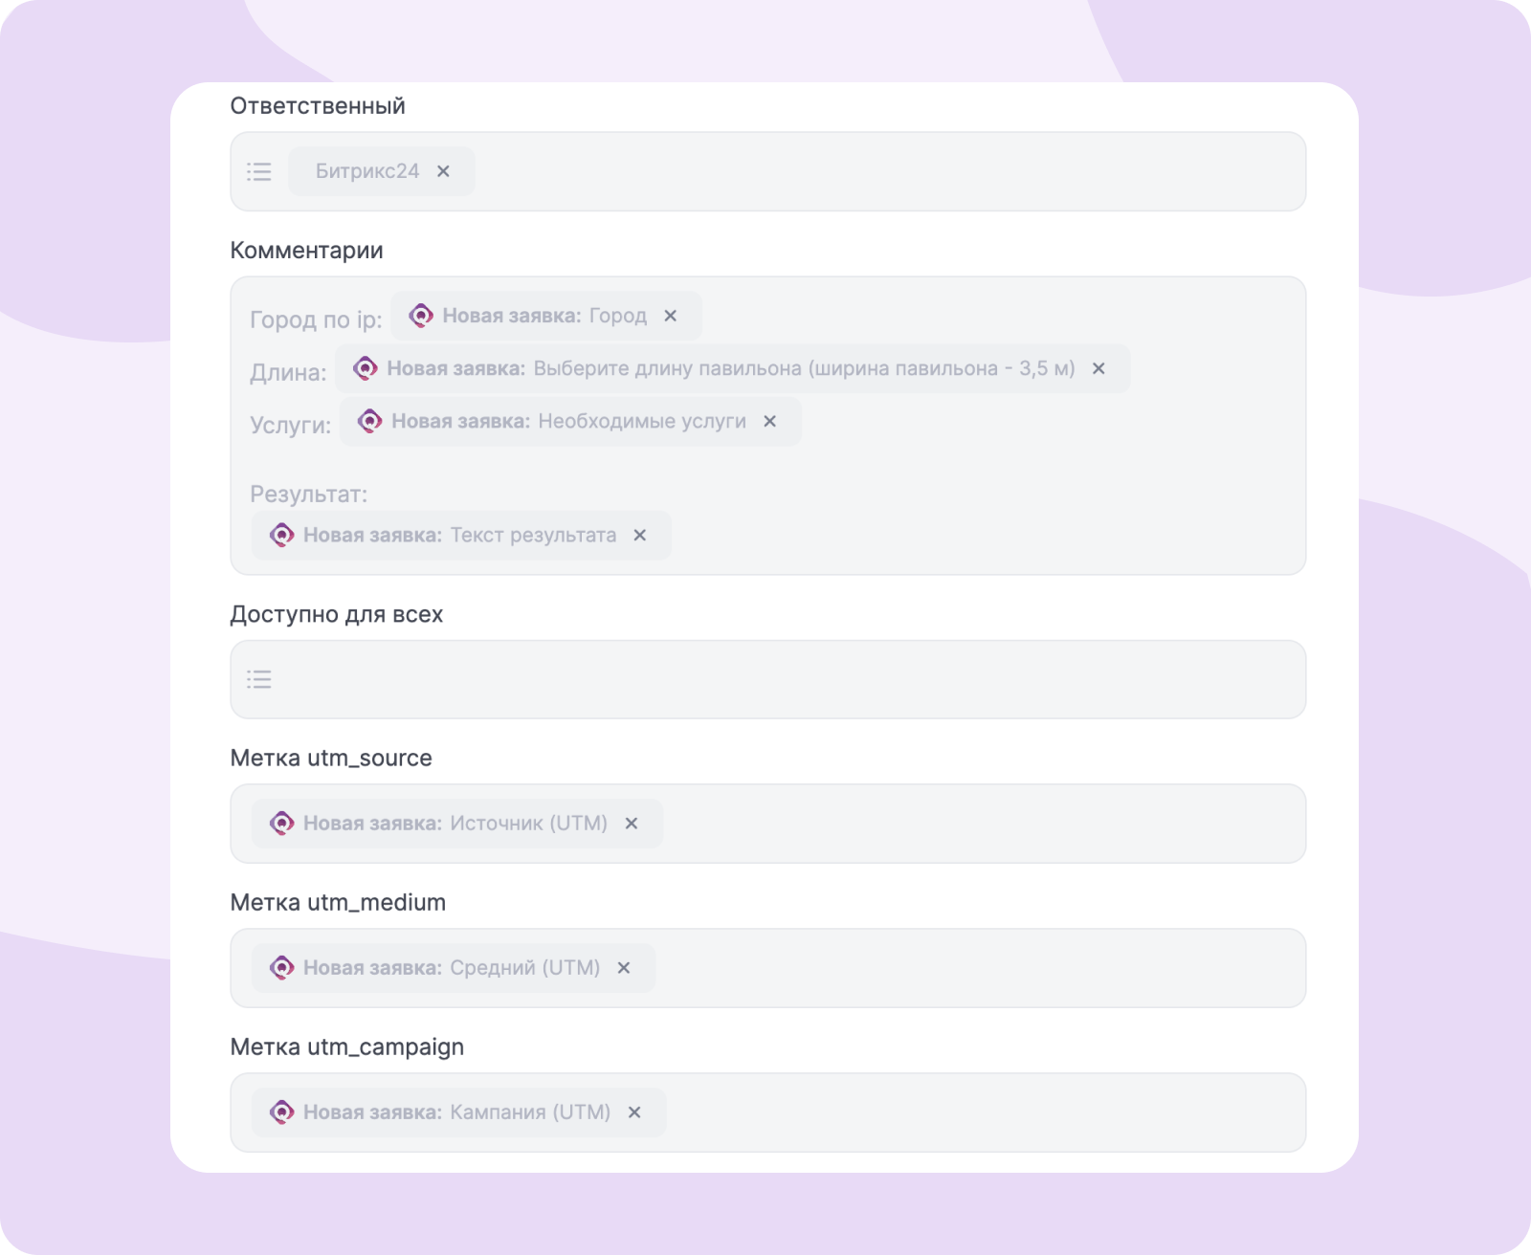The height and width of the screenshot is (1255, 1531).
Task: Click the icon on Источник (UTM) tag
Action: tap(281, 823)
